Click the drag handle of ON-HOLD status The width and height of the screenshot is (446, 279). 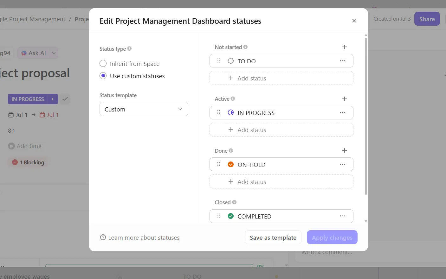pyautogui.click(x=219, y=164)
